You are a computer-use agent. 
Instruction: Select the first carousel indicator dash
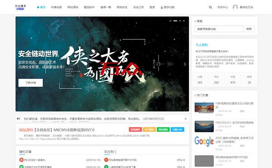click(x=170, y=21)
